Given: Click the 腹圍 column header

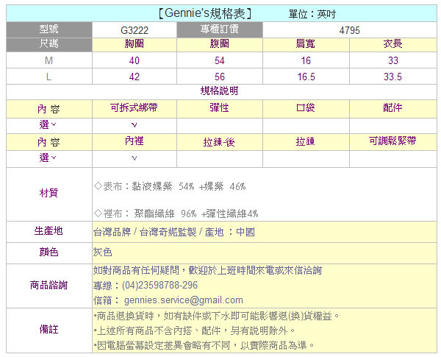Looking at the screenshot, I should coord(219,44).
